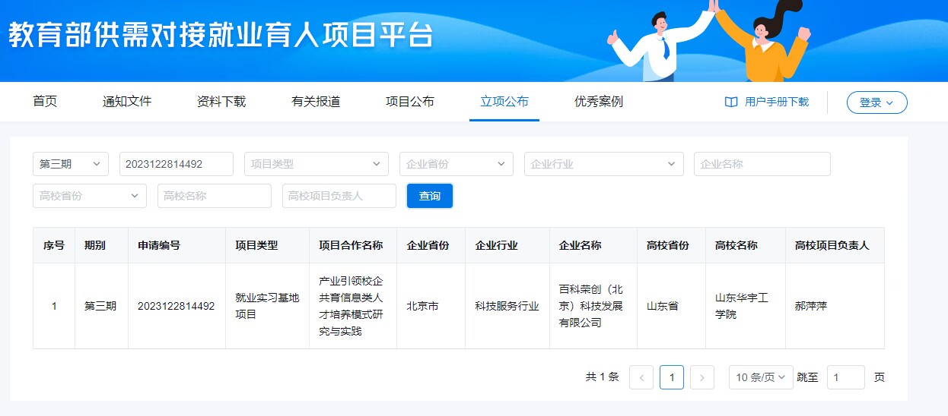Click the previous page arrow

pyautogui.click(x=641, y=377)
